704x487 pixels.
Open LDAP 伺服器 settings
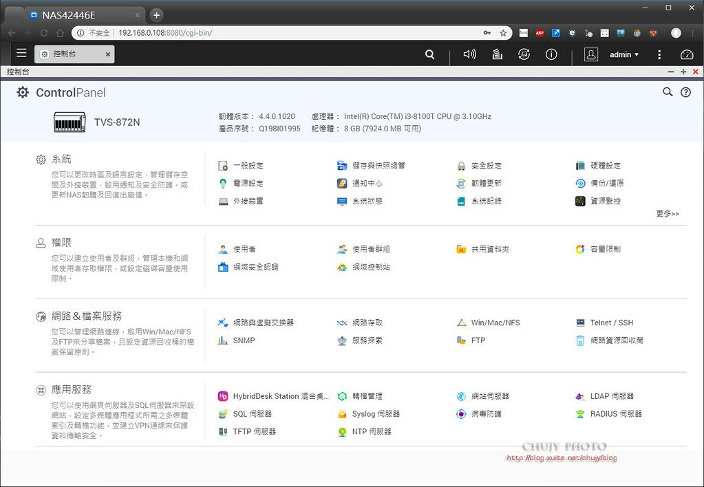coord(605,396)
